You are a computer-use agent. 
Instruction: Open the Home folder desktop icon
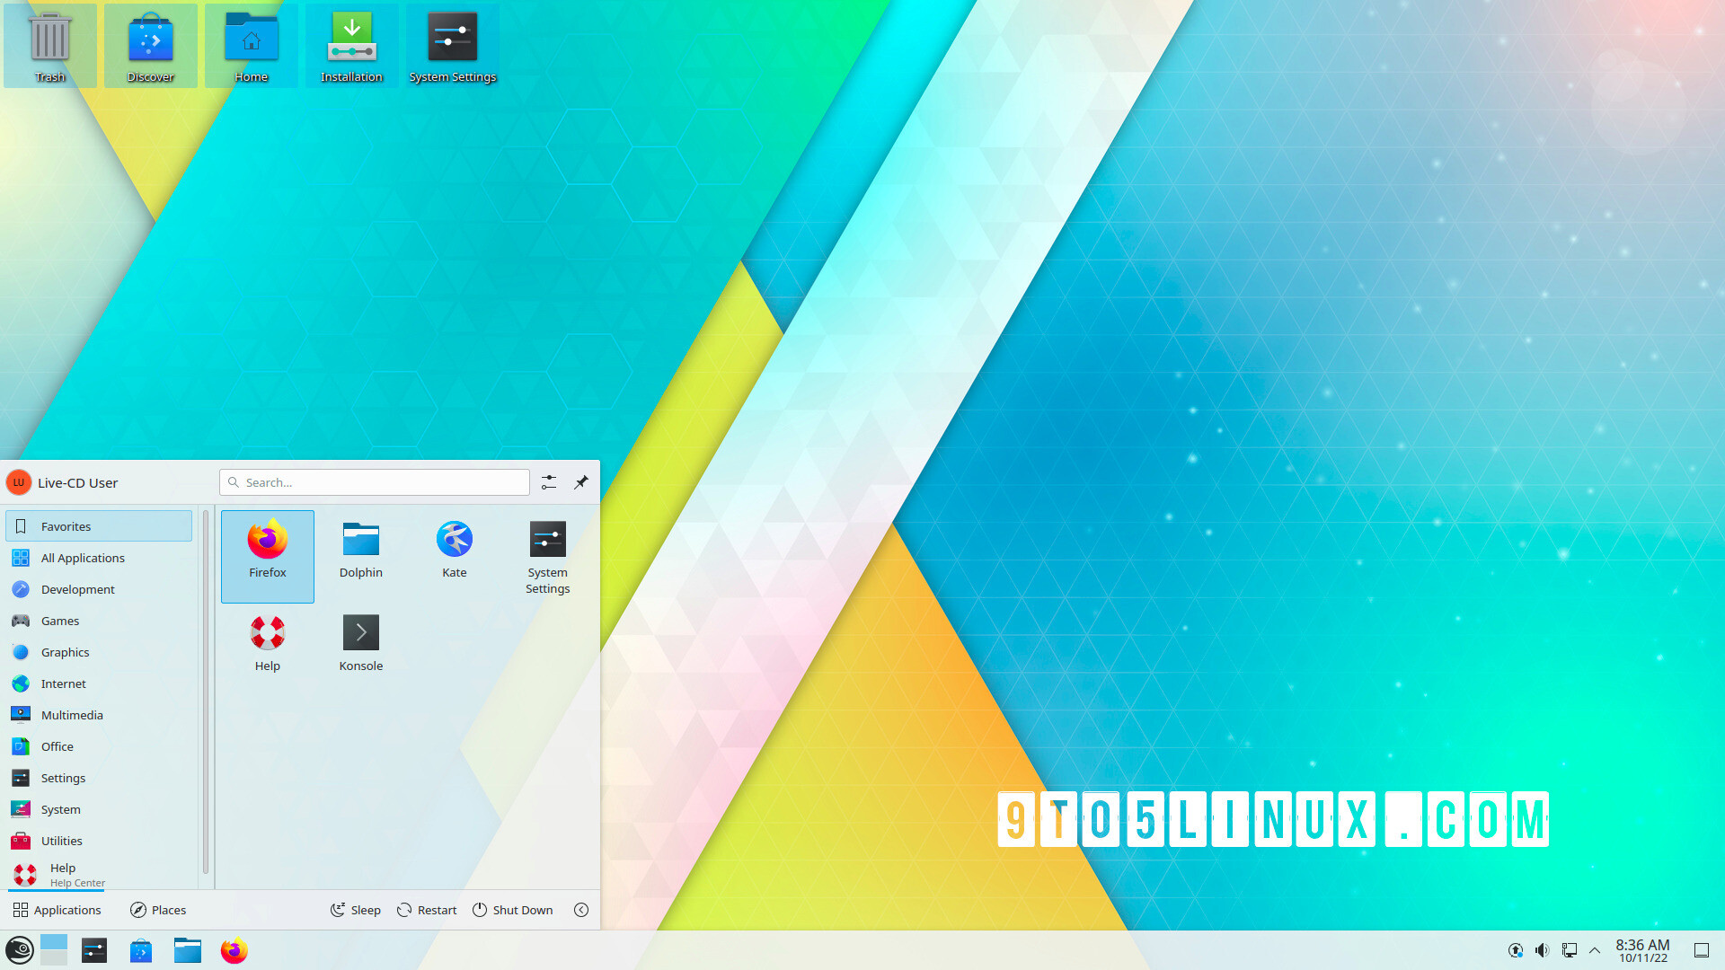tap(252, 46)
